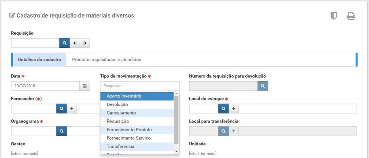Click dropdown list scrollbar up arrow
The width and height of the screenshot is (369, 158).
point(176,93)
